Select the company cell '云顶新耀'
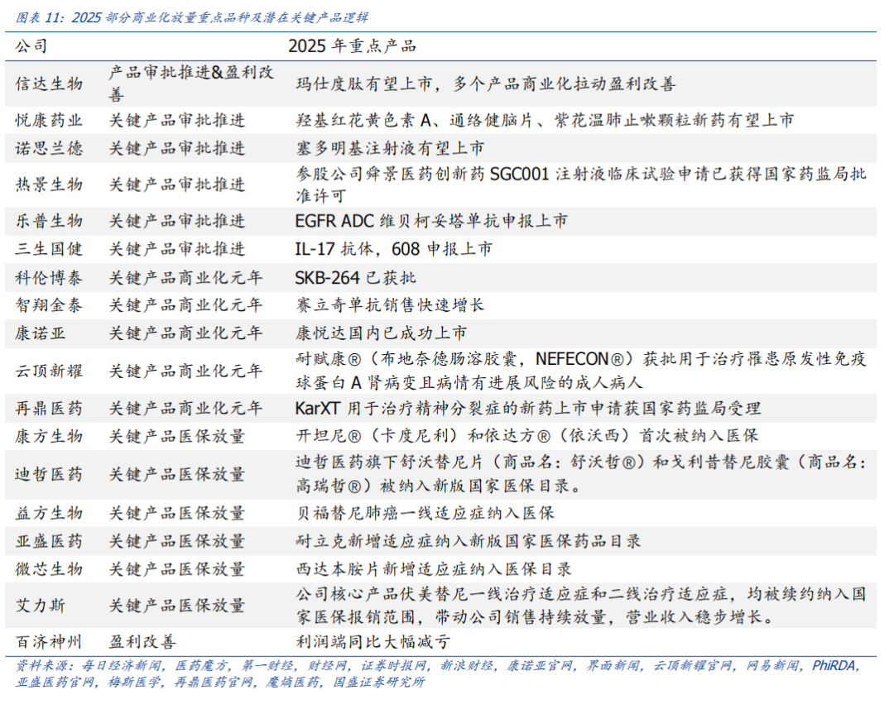Image resolution: width=894 pixels, height=709 pixels. [49, 371]
